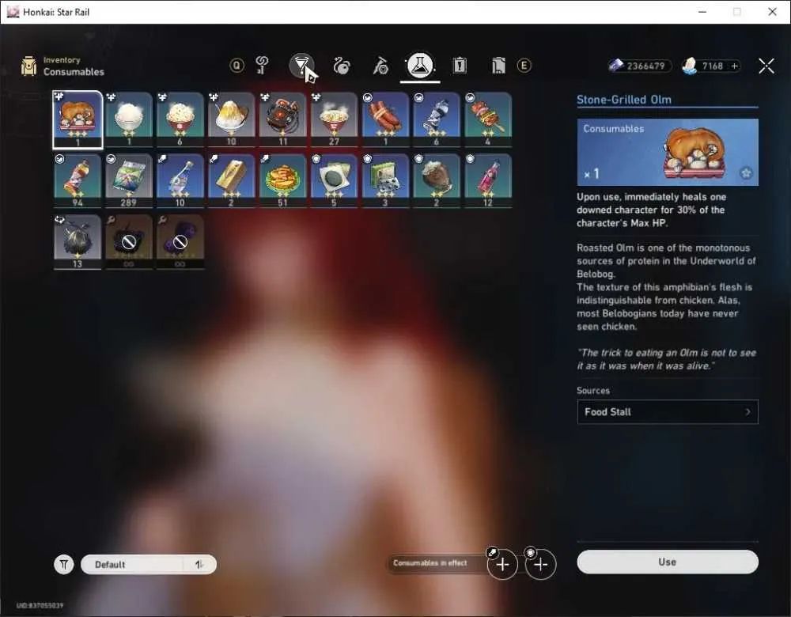This screenshot has height=617, width=791.
Task: Open the inventory filter funnel button
Action: [x=64, y=564]
